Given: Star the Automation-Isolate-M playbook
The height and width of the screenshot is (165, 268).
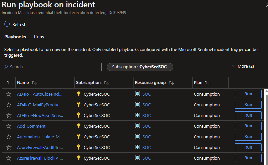Looking at the screenshot, I should tap(9, 137).
